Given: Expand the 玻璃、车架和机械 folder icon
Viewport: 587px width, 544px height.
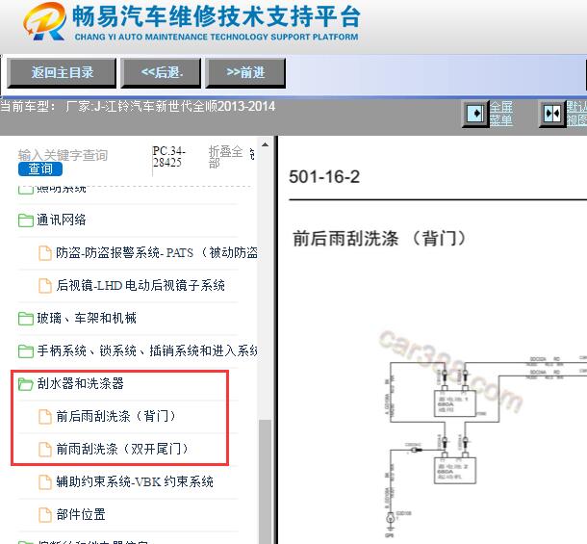Looking at the screenshot, I should point(26,319).
